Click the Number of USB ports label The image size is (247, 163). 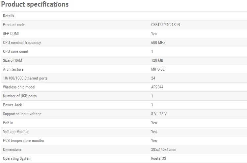tap(20, 96)
